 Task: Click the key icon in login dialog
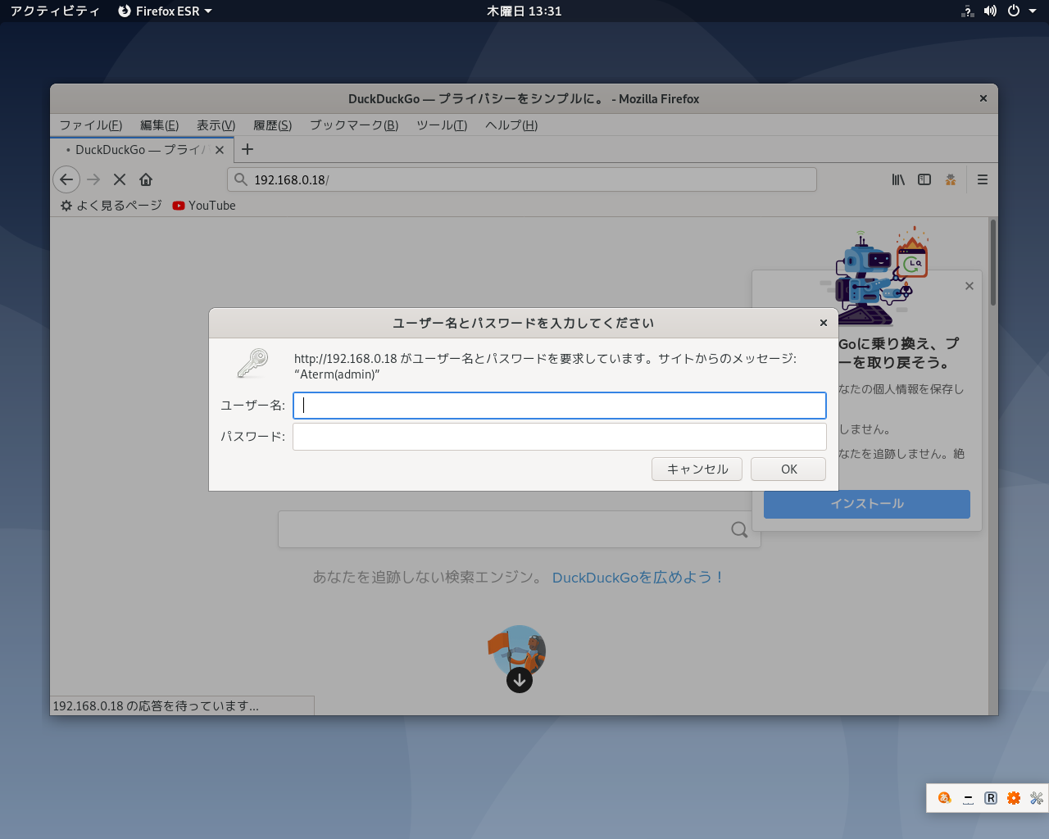252,364
